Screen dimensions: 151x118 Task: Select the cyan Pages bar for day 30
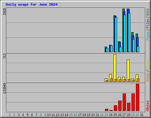pos(138,49)
